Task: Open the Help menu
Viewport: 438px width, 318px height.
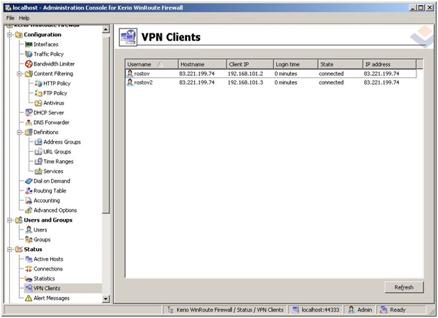Action: click(x=24, y=18)
